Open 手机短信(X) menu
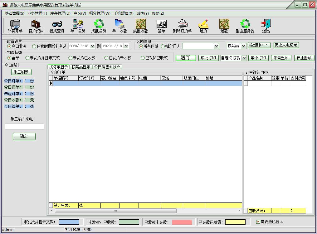This screenshot has height=234, width=317. [123, 13]
